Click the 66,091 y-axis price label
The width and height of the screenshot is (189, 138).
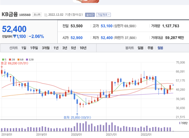[x=180, y=71]
